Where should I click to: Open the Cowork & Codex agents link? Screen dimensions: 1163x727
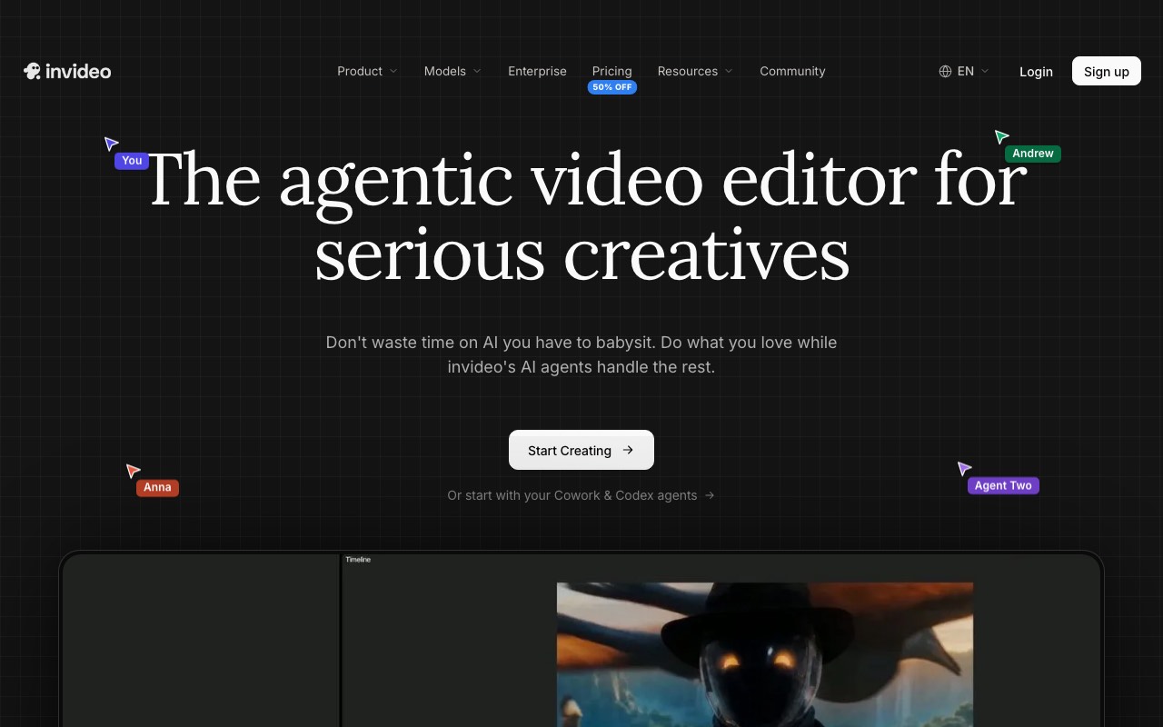pyautogui.click(x=581, y=495)
